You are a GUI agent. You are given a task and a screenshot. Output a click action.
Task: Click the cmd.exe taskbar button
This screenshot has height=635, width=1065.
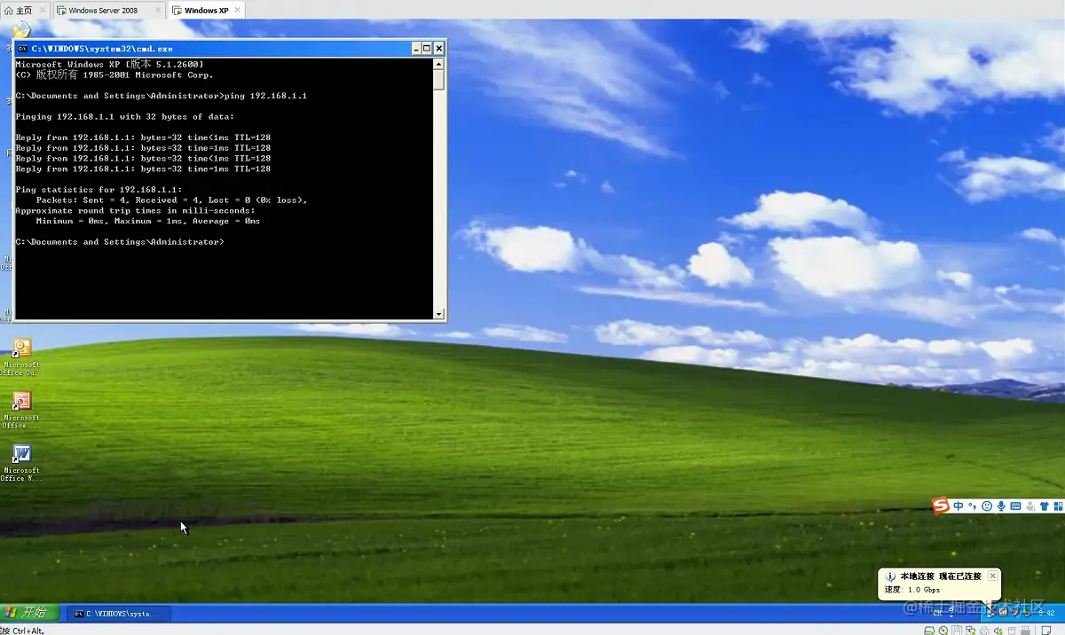coord(119,613)
